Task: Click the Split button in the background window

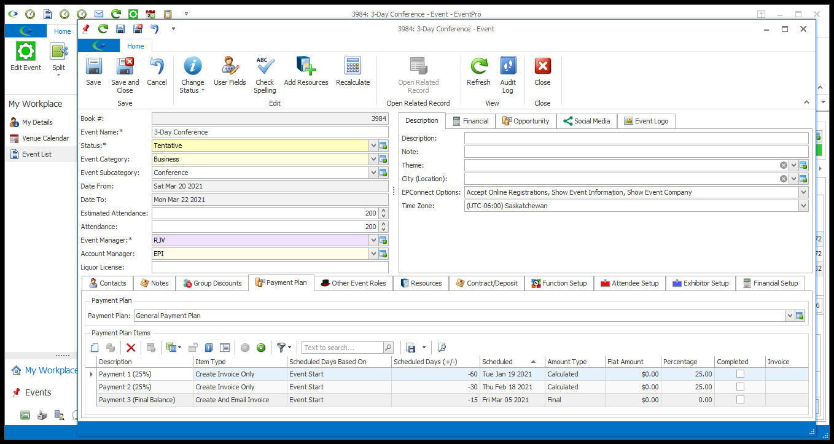Action: coord(58,60)
